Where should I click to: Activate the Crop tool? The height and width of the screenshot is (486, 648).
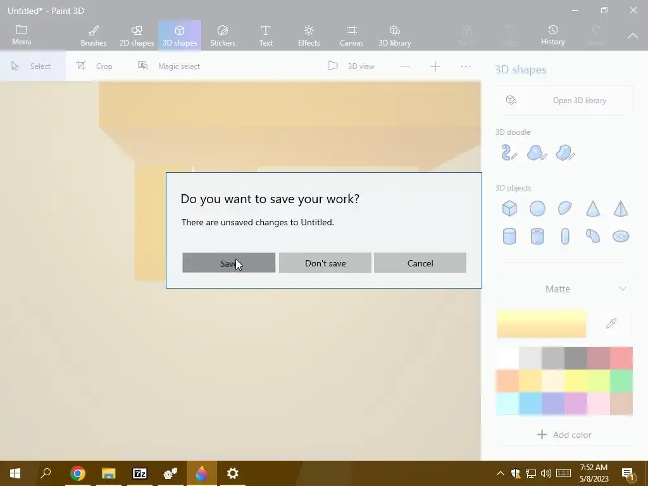(x=94, y=66)
